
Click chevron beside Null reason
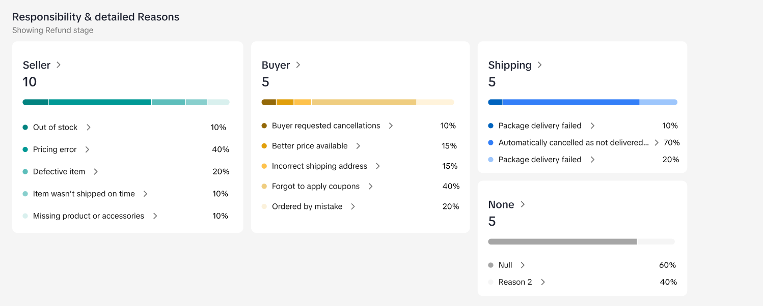[523, 265]
